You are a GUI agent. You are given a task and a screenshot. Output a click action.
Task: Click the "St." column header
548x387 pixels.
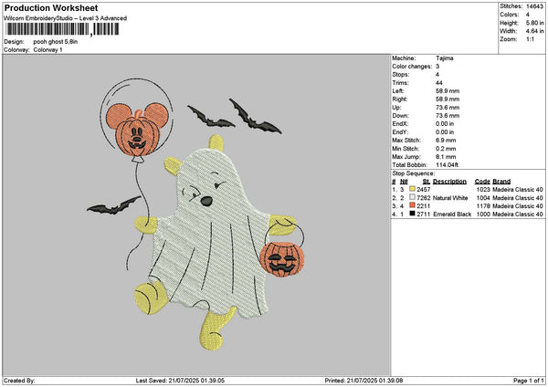(x=427, y=182)
